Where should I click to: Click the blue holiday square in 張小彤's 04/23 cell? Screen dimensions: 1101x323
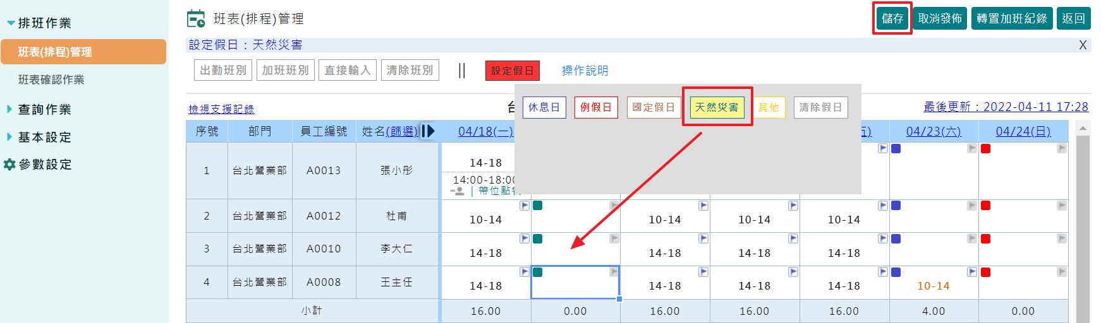tap(896, 149)
